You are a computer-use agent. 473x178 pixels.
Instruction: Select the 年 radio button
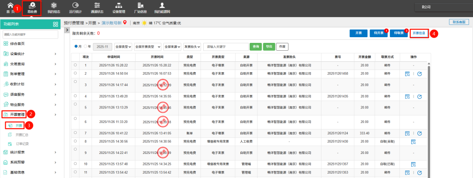[85, 46]
